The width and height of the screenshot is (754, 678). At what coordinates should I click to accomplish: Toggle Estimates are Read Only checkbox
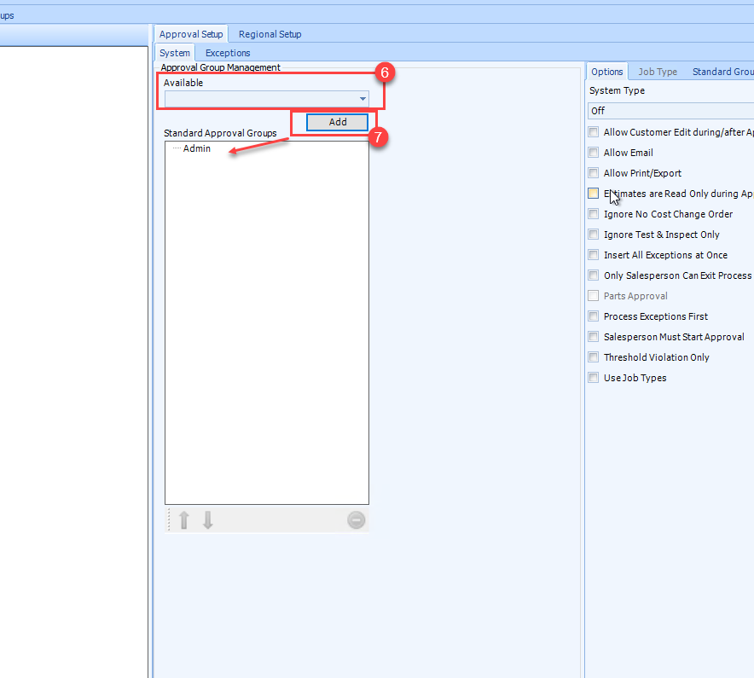(594, 194)
